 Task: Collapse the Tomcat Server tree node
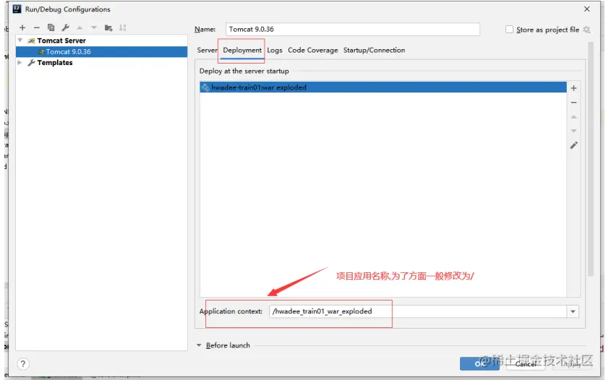(x=20, y=40)
